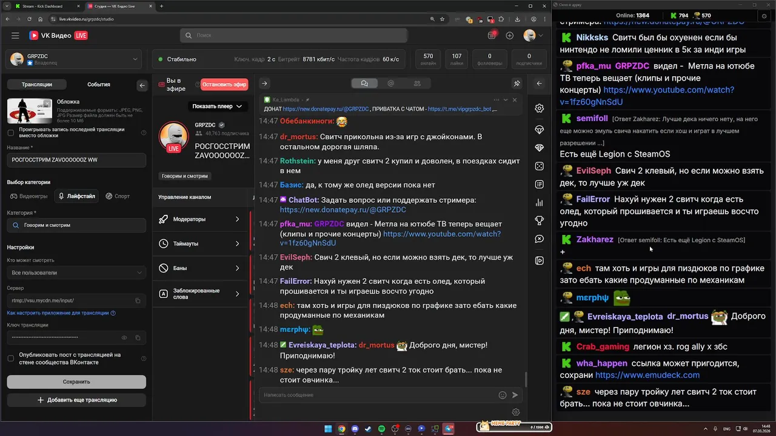Copy the server URL

pos(138,300)
